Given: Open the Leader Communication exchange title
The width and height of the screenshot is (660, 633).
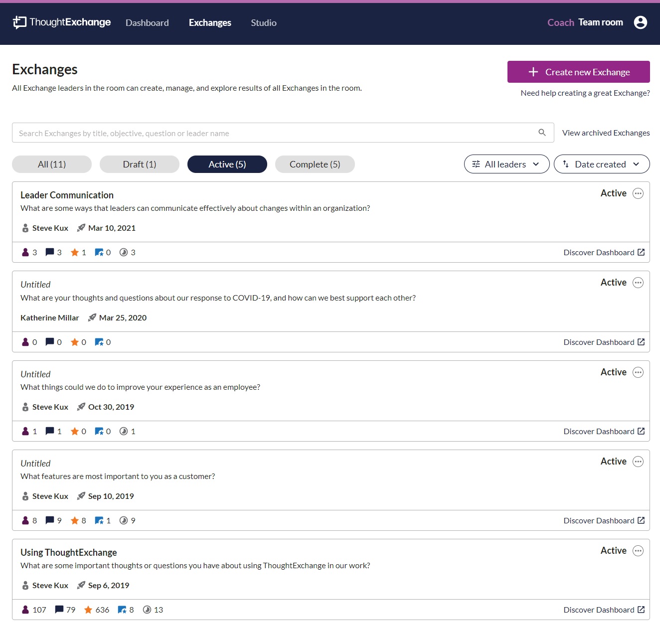Looking at the screenshot, I should 67,195.
